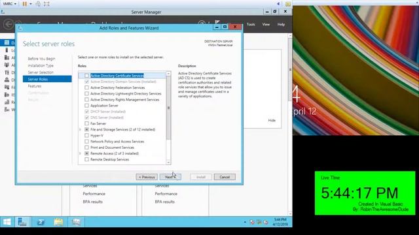Select the Server Roles wizard step
This screenshot has width=419, height=235.
coord(47,79)
